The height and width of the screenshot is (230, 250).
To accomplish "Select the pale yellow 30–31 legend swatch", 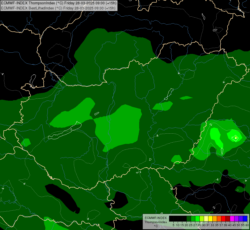I will pyautogui.click(x=206, y=219).
